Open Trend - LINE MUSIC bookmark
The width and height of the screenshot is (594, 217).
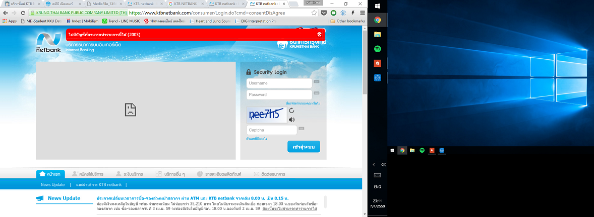pyautogui.click(x=121, y=21)
